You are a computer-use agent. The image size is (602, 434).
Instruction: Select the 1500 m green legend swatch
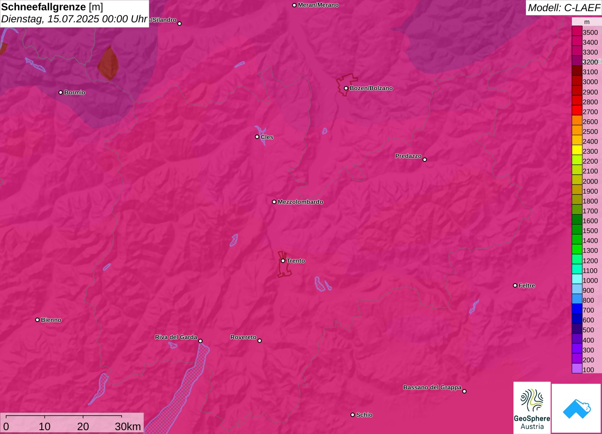(577, 229)
